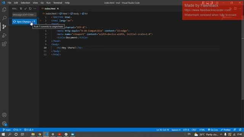The image size is (244, 137).
Task: Open the Edit menu
Action: pyautogui.click(x=16, y=3)
